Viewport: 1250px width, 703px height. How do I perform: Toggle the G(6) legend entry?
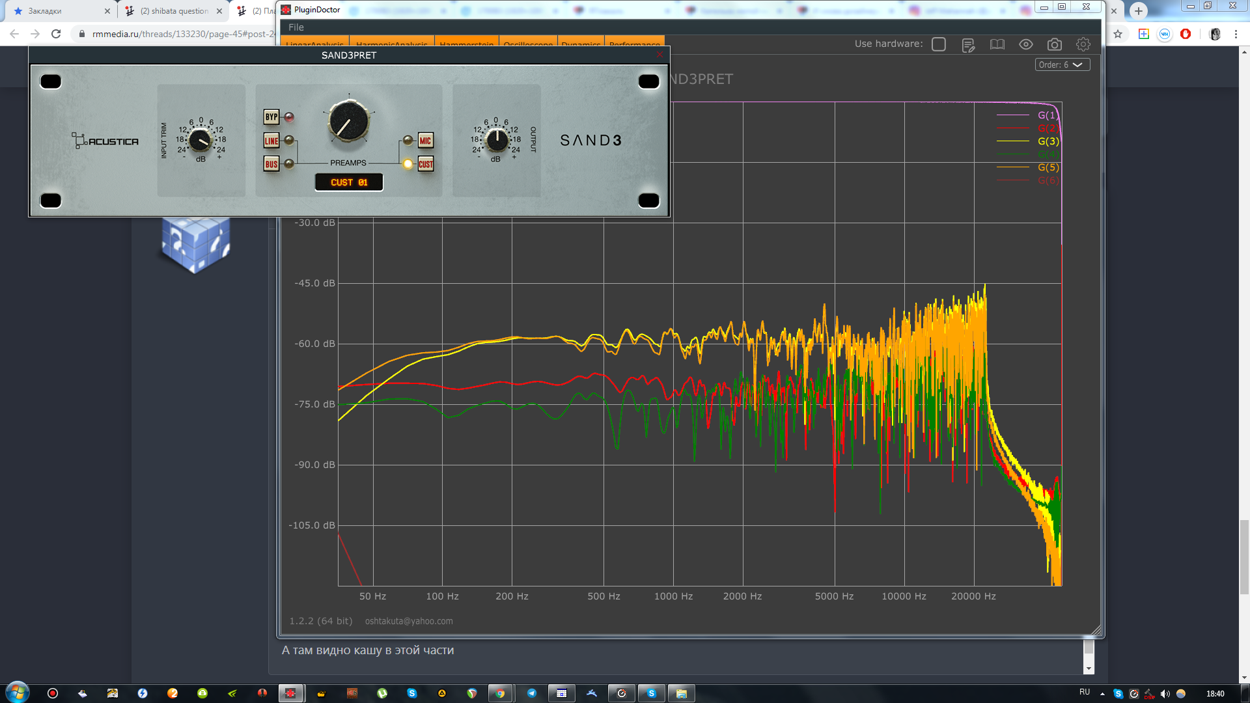coord(1027,180)
